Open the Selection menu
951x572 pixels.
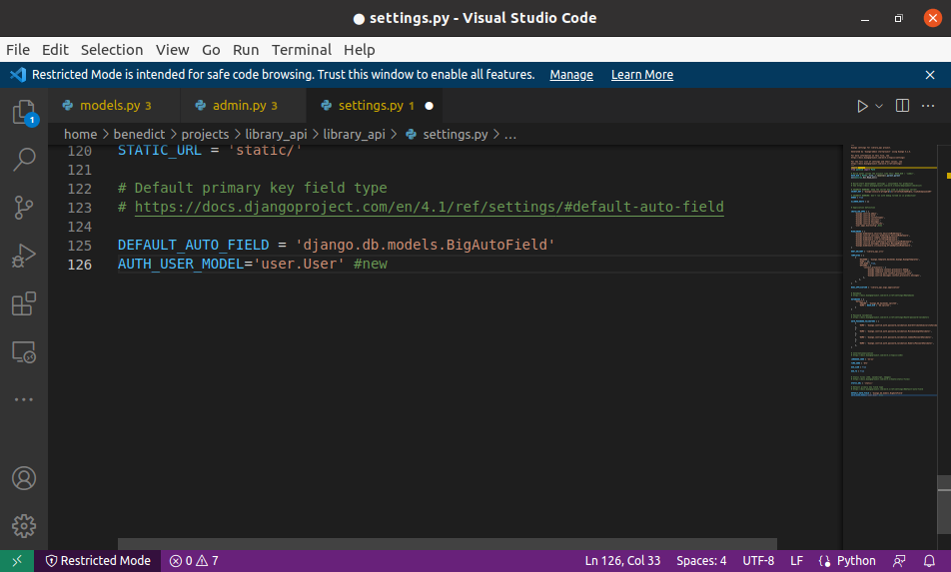(112, 50)
